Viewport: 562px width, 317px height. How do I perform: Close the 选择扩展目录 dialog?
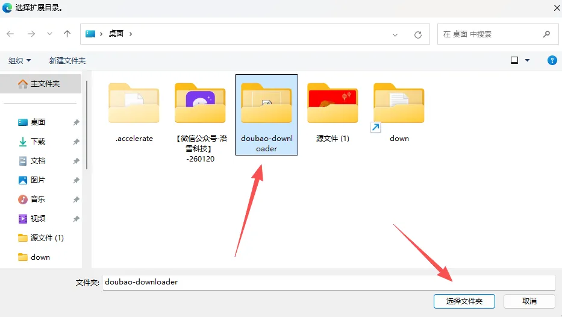coord(557,7)
